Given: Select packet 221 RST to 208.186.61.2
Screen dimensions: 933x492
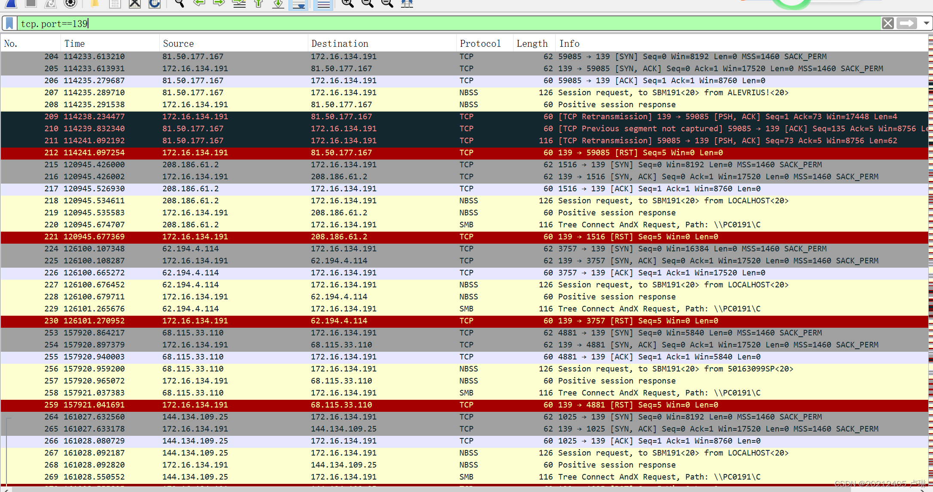Looking at the screenshot, I should pos(464,237).
